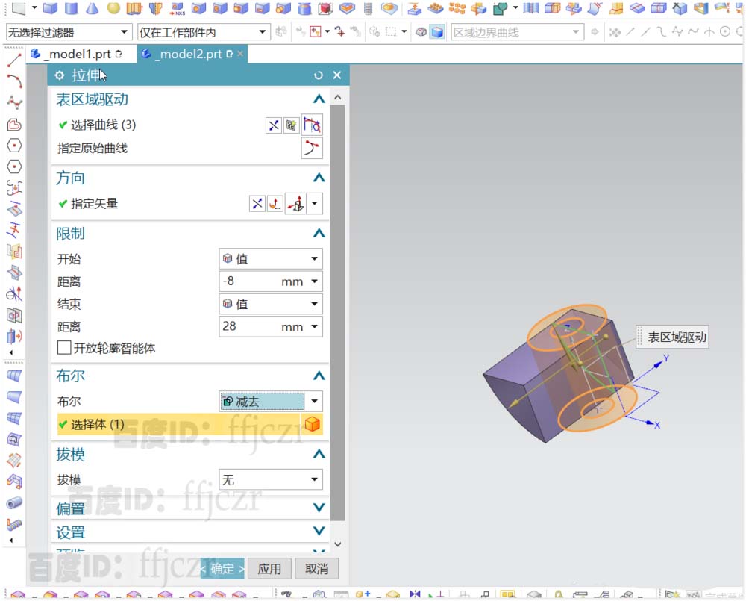
Task: Collapse the 布尔 section
Action: point(319,376)
